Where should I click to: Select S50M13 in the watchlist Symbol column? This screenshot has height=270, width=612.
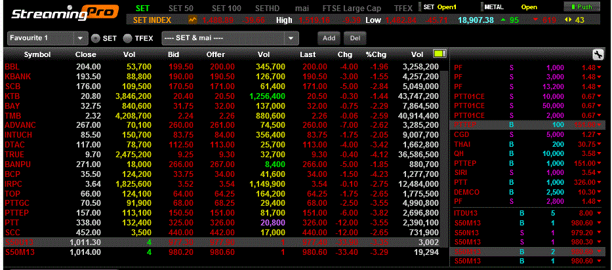tap(20, 252)
